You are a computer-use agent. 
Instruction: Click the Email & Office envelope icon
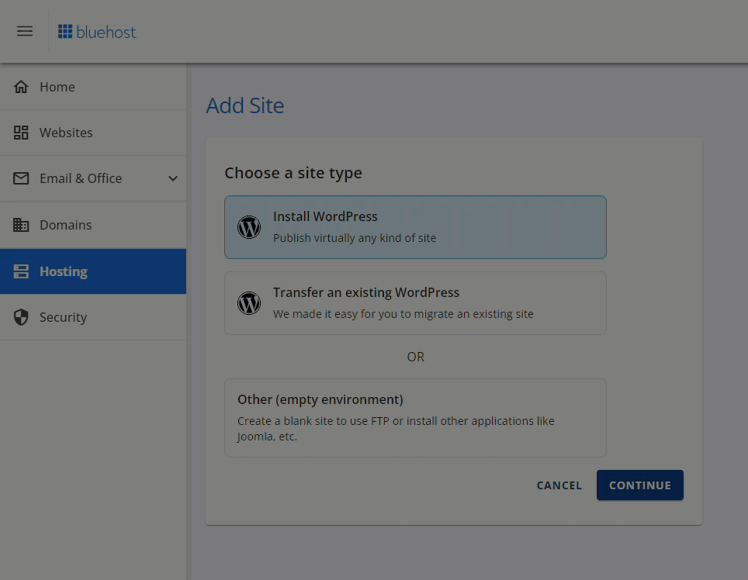pyautogui.click(x=21, y=178)
